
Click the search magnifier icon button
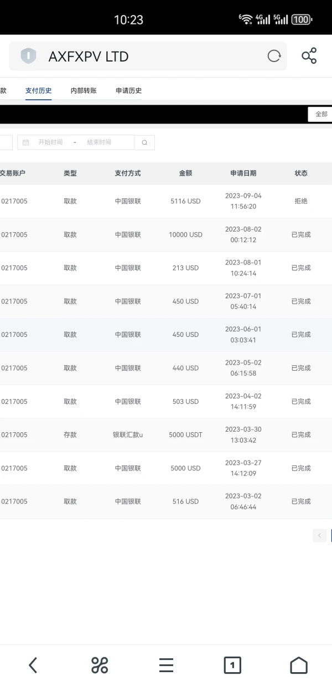click(x=144, y=142)
